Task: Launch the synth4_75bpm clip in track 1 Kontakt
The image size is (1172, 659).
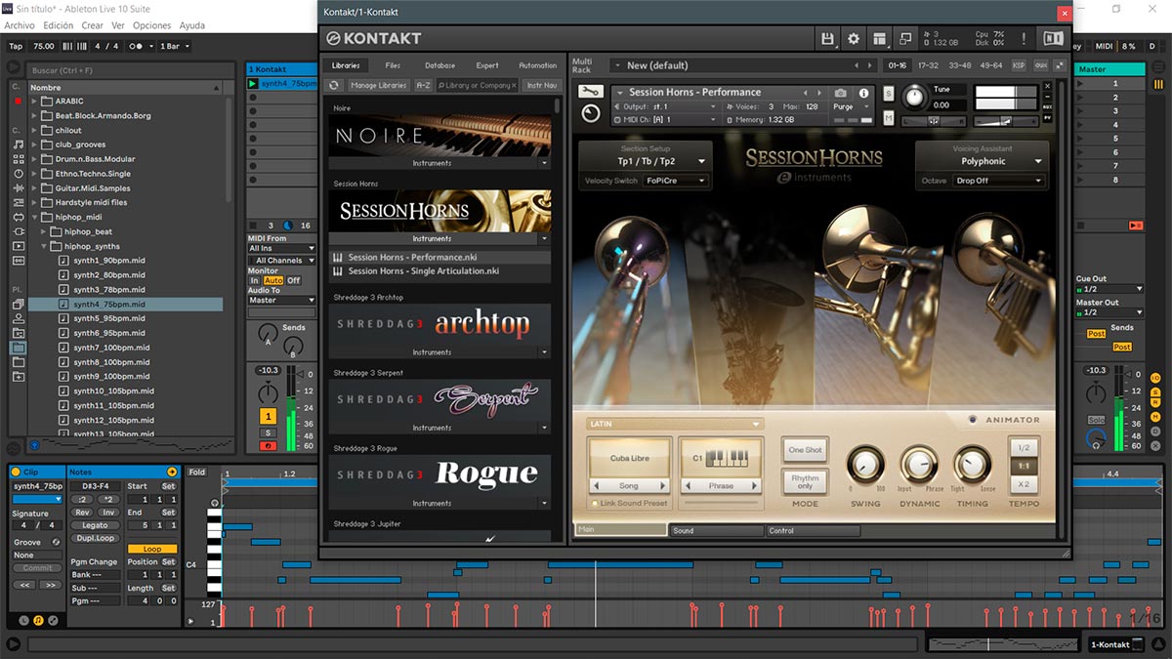Action: [253, 84]
